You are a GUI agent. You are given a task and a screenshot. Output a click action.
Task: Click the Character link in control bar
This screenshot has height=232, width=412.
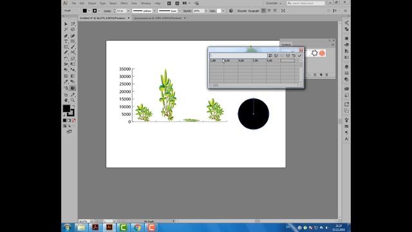coord(242,11)
